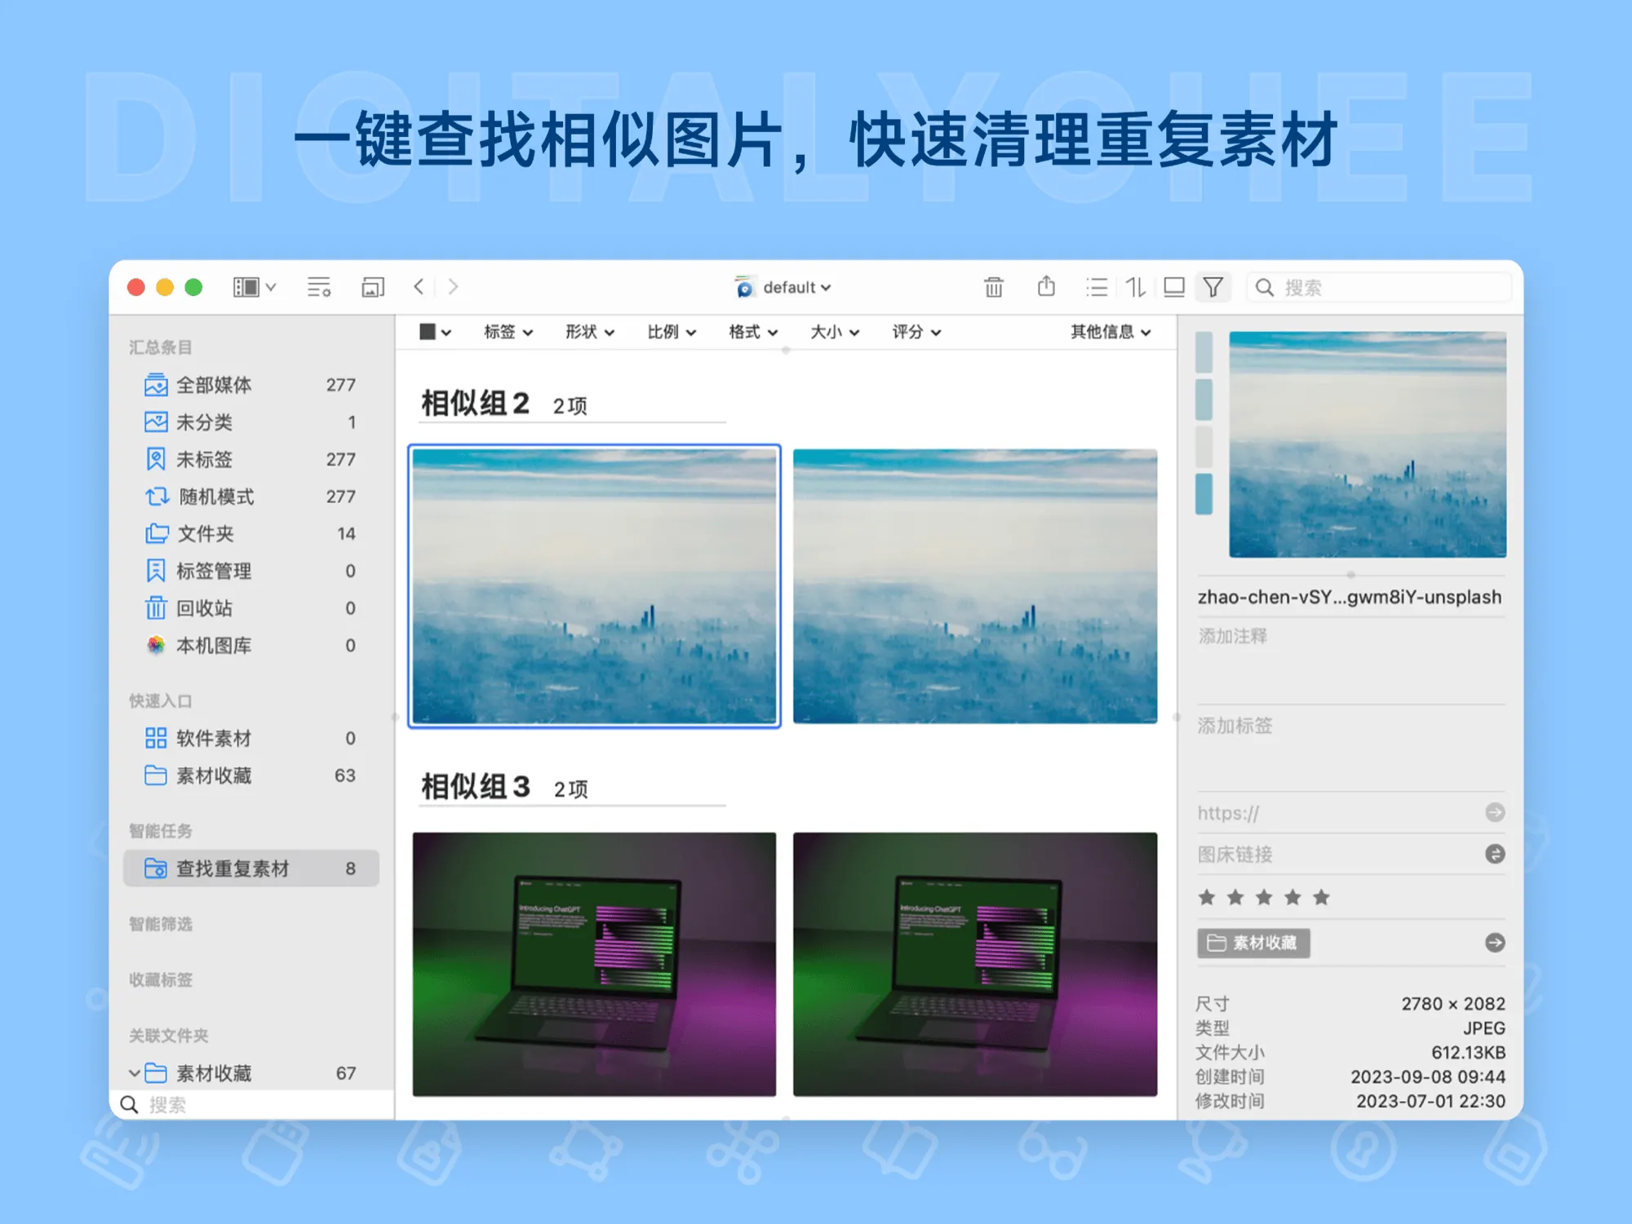Image resolution: width=1632 pixels, height=1224 pixels.
Task: Click the arrow beside 图床链接 field
Action: pyautogui.click(x=1495, y=854)
